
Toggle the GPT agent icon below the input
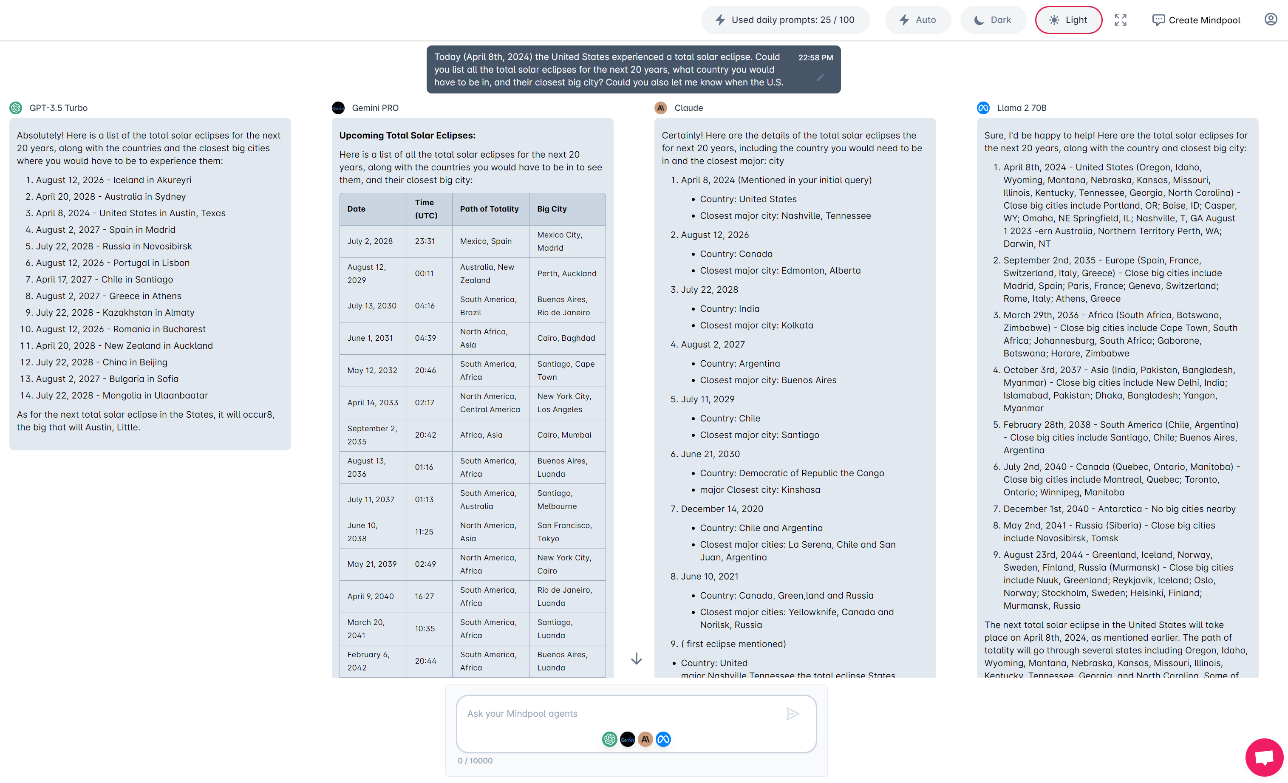click(609, 739)
